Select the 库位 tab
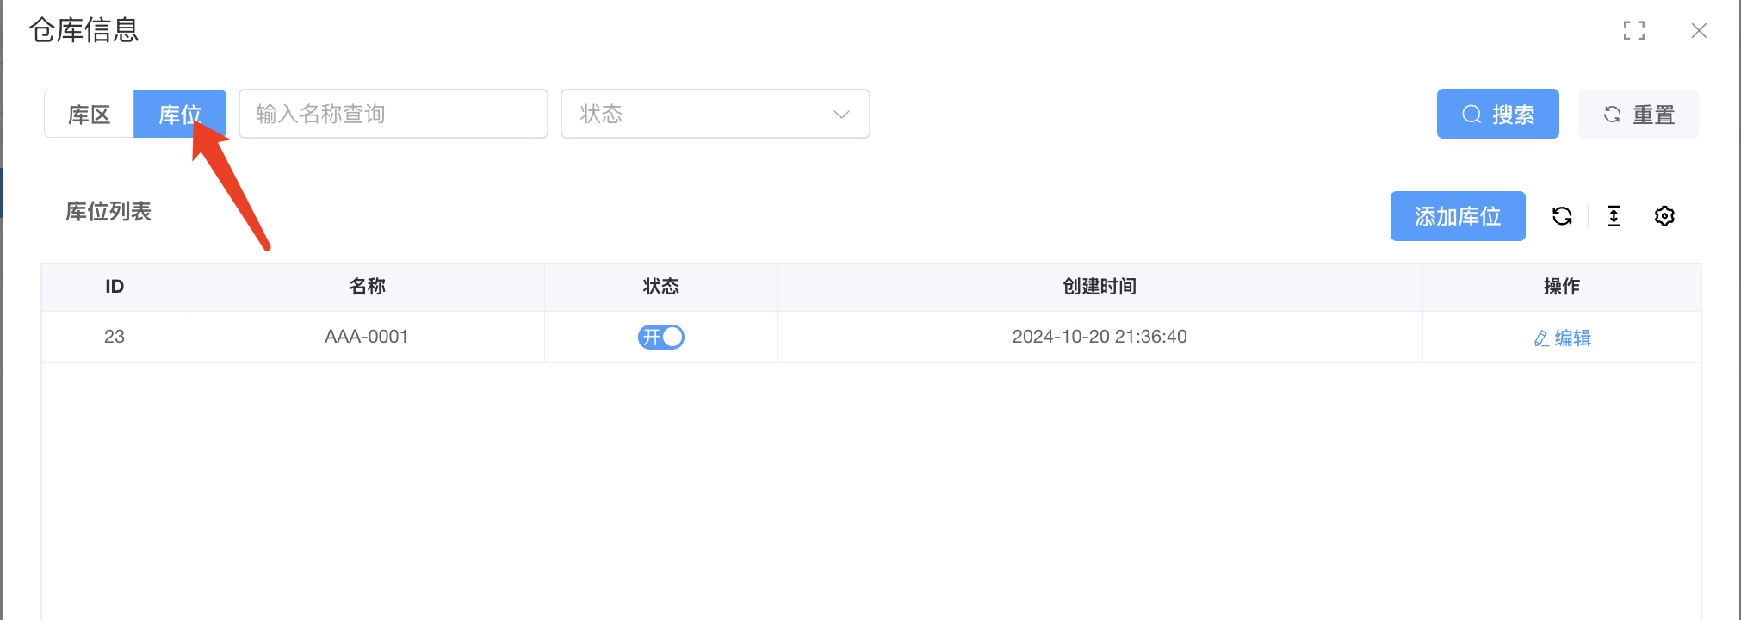Screen dimensions: 1741x620 click(180, 114)
